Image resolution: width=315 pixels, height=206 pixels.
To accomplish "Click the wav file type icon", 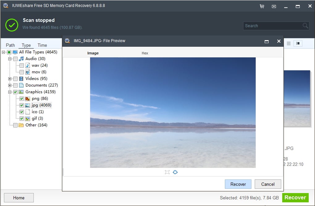I will (28, 65).
